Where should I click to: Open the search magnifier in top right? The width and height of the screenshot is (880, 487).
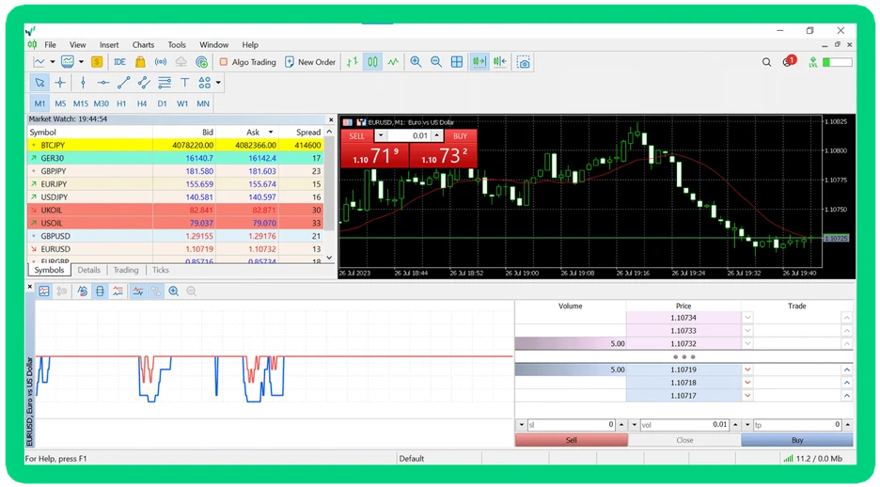766,62
